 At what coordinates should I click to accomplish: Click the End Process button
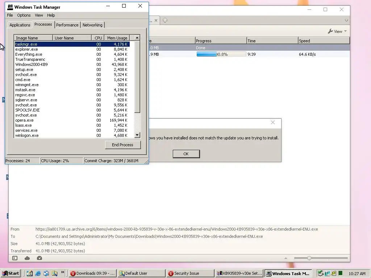[x=122, y=145]
